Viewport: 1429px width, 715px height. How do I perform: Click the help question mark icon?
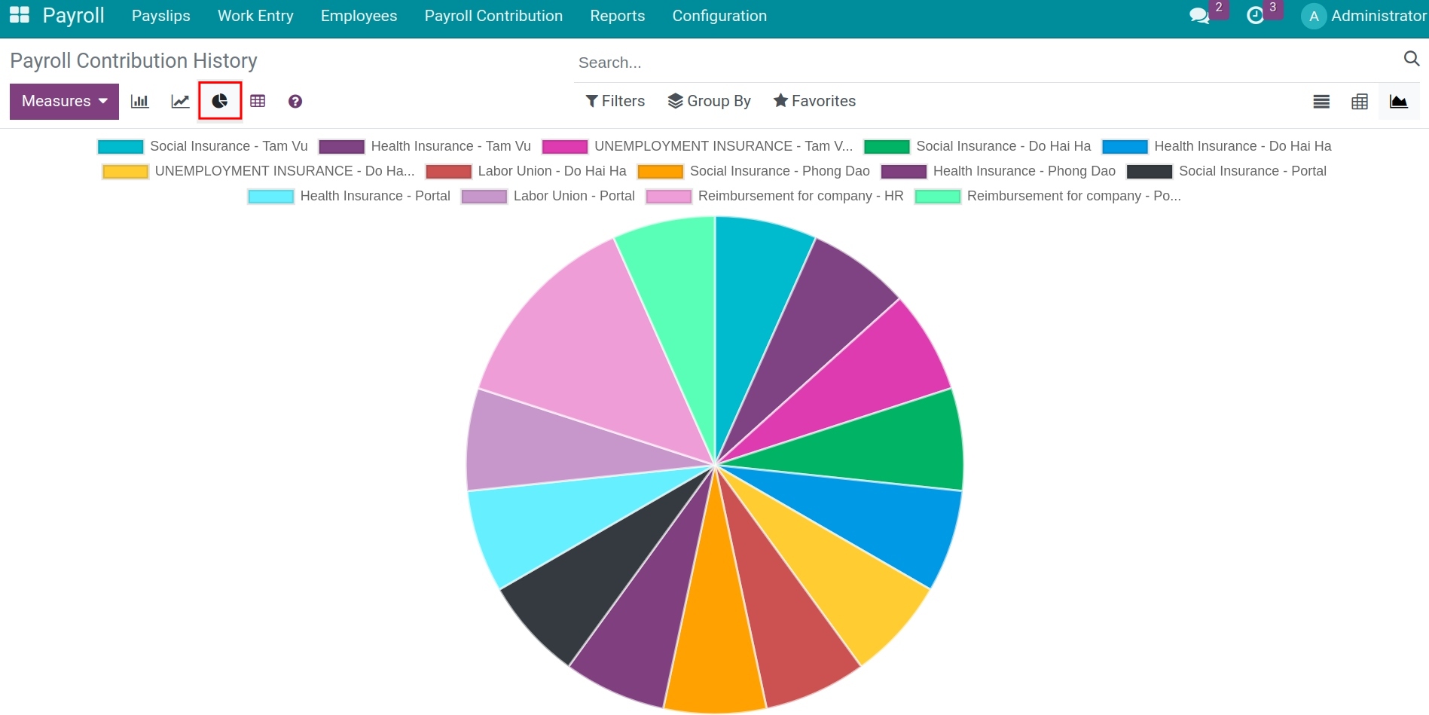point(295,101)
